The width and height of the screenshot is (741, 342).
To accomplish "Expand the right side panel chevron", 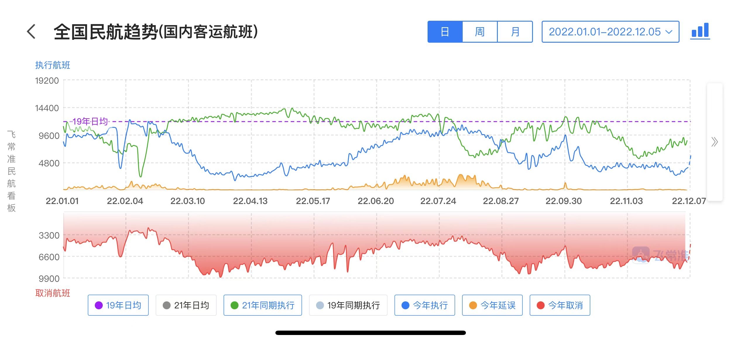I will click(x=714, y=142).
